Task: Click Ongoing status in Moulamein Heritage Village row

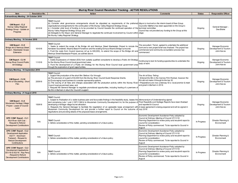Action: tap(201, 104)
